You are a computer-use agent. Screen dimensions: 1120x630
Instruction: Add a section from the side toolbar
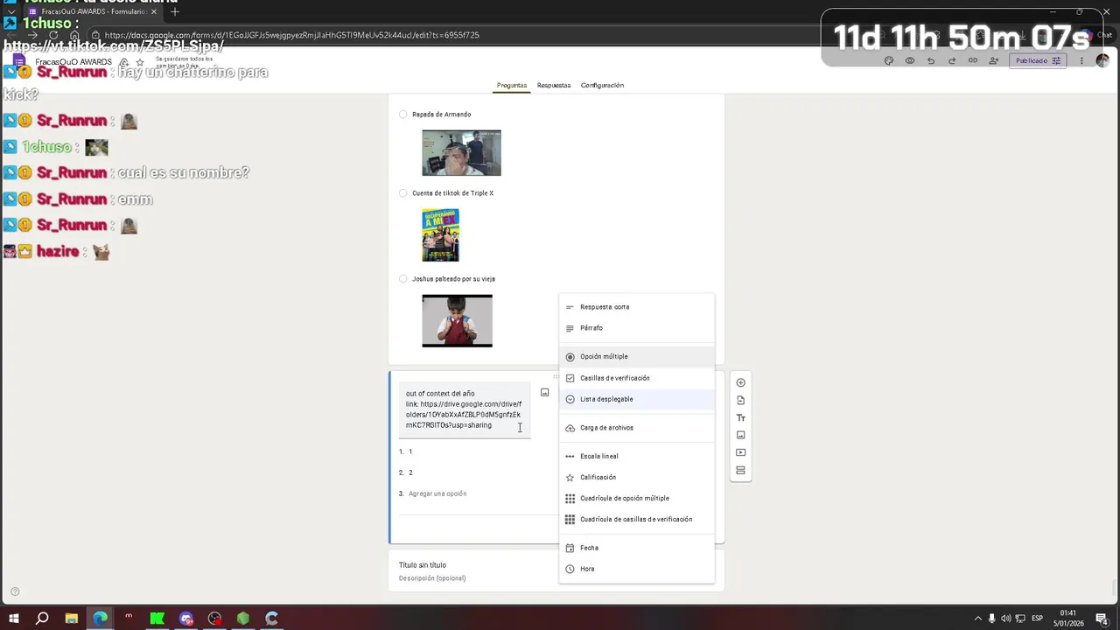coord(740,470)
